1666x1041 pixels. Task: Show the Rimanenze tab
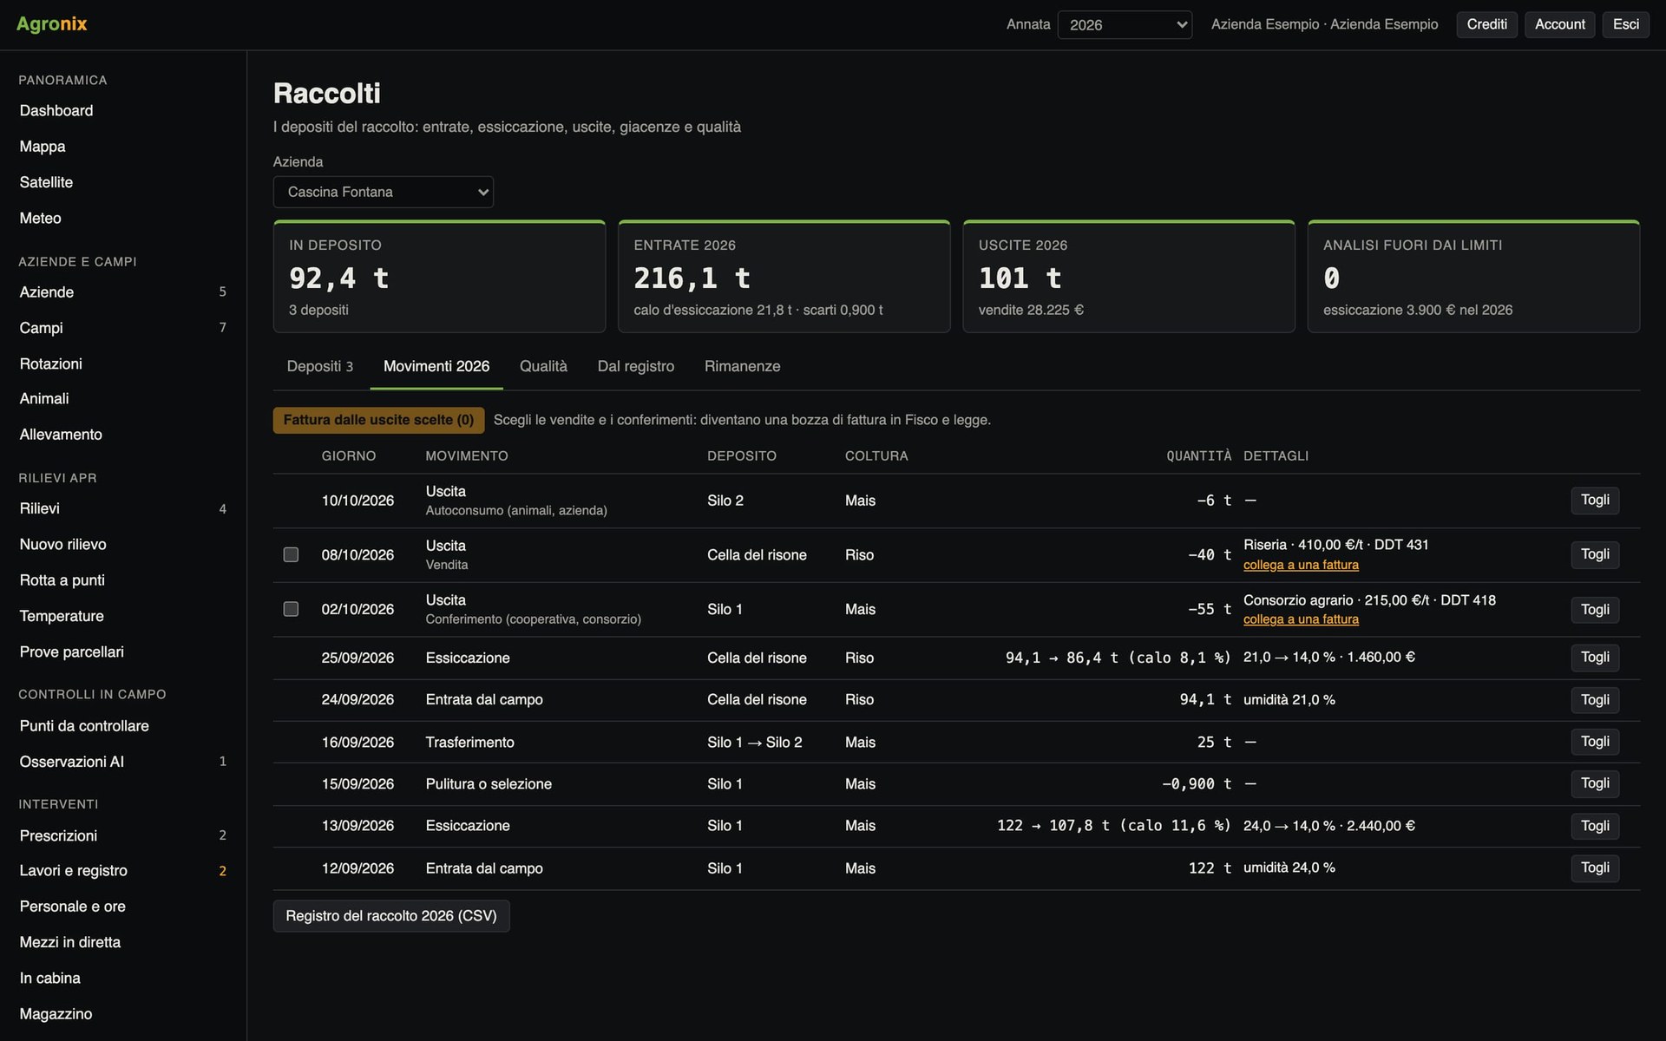tap(742, 366)
